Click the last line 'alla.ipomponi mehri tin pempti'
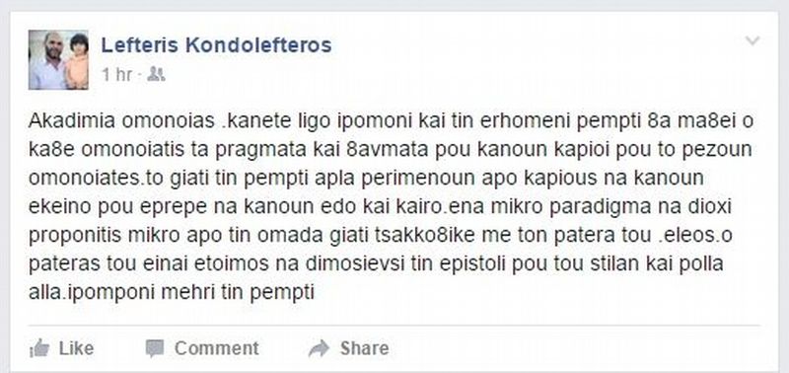This screenshot has height=373, width=789. (x=172, y=292)
